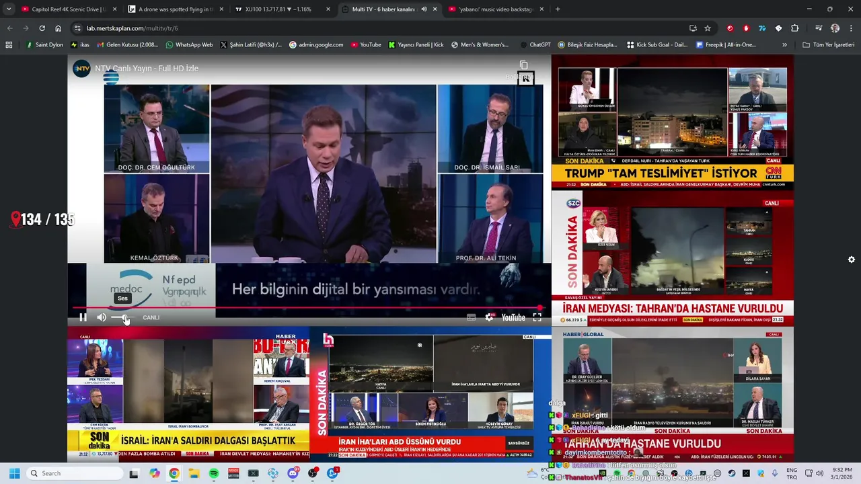Open the Windows Start menu
Image resolution: width=861 pixels, height=484 pixels.
[x=14, y=473]
